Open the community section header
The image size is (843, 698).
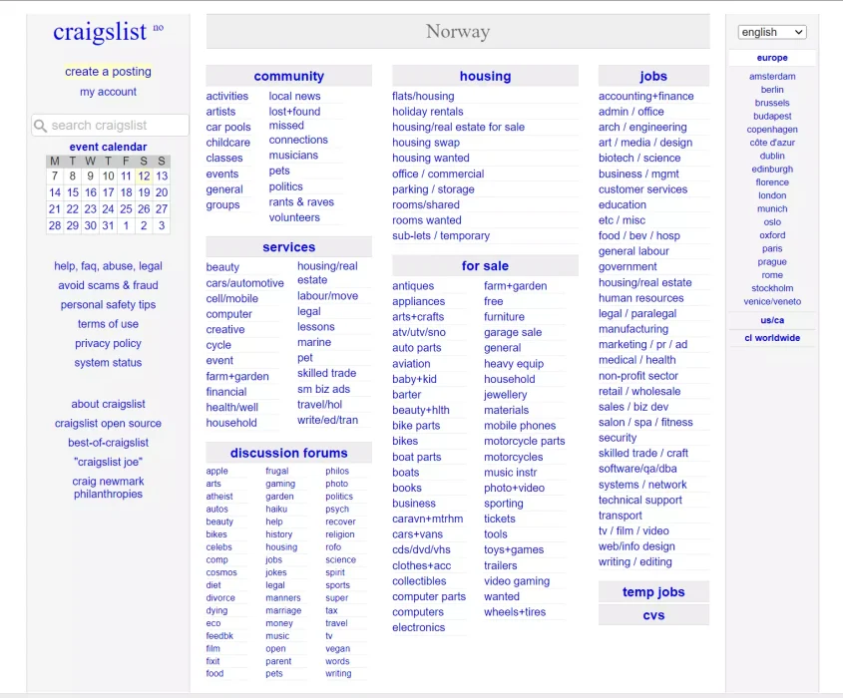(x=288, y=76)
